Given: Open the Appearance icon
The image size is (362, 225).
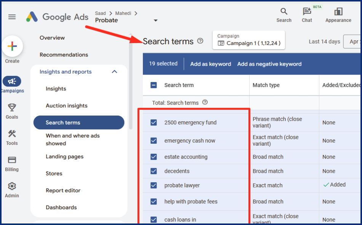Looking at the screenshot, I should (x=338, y=11).
